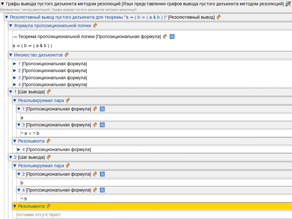Screen dimensions: 292x219
Task: Expand resolvent formula 4 under step 1
Action: point(19,149)
